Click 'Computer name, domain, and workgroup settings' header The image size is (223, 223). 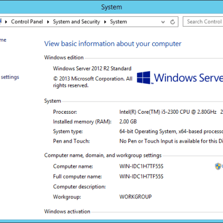click(x=103, y=156)
